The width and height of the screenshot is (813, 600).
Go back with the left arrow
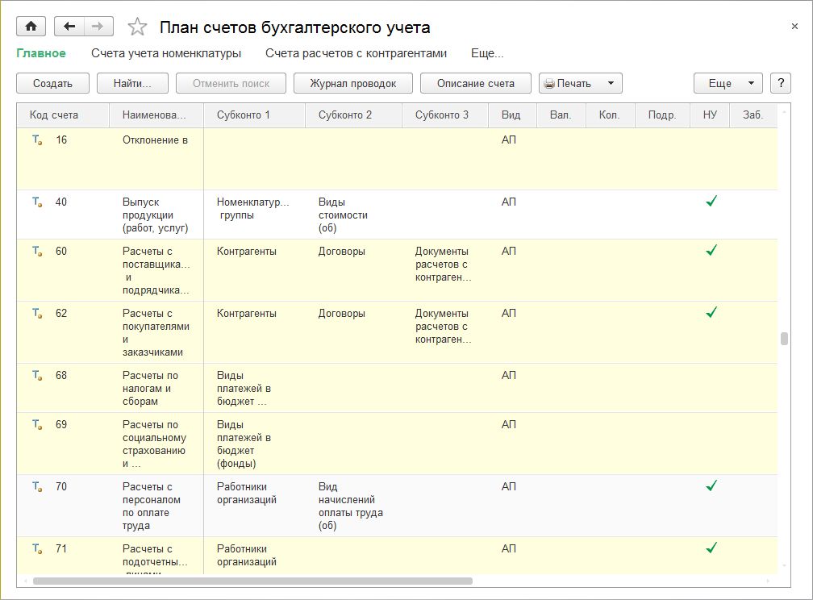click(69, 27)
